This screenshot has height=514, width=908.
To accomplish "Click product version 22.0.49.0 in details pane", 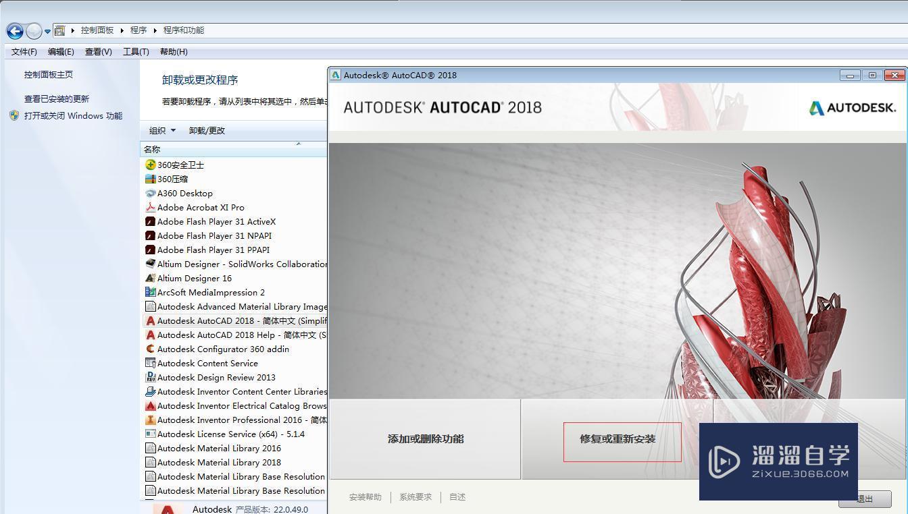I will [291, 509].
